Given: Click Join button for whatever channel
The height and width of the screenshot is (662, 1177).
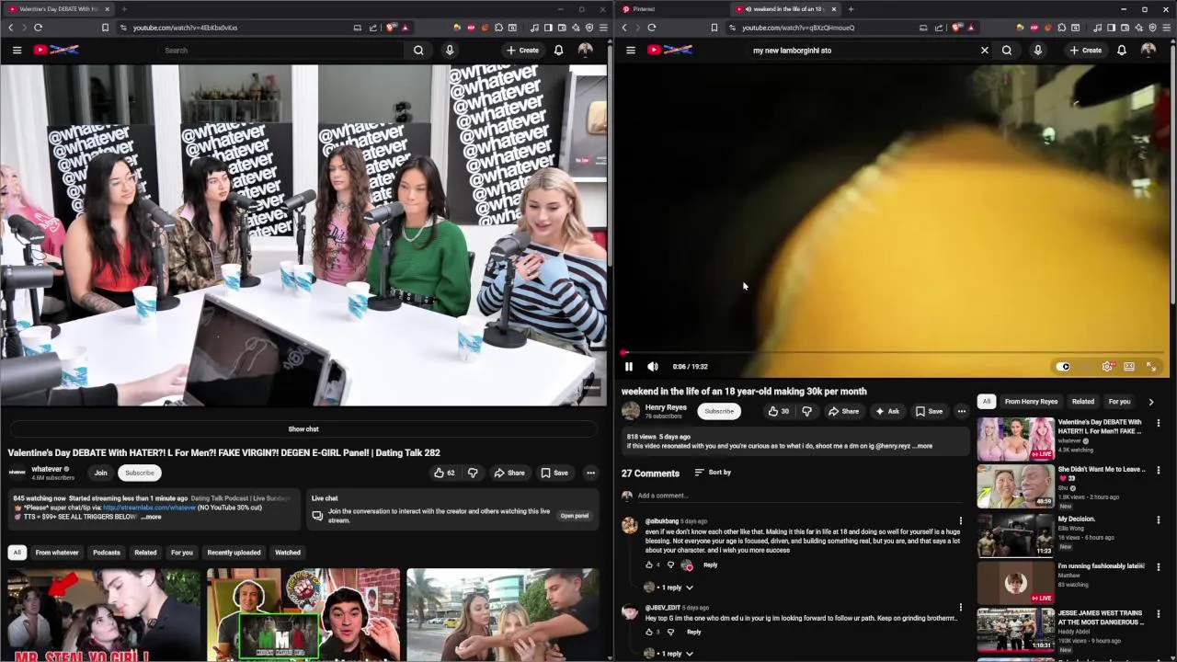Looking at the screenshot, I should pyautogui.click(x=100, y=473).
